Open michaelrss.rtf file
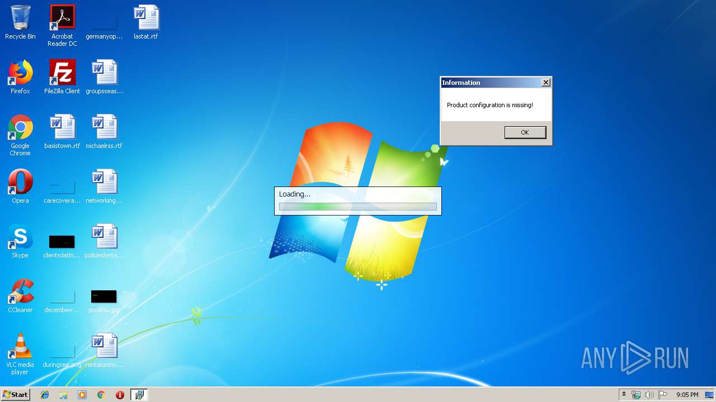 [104, 132]
